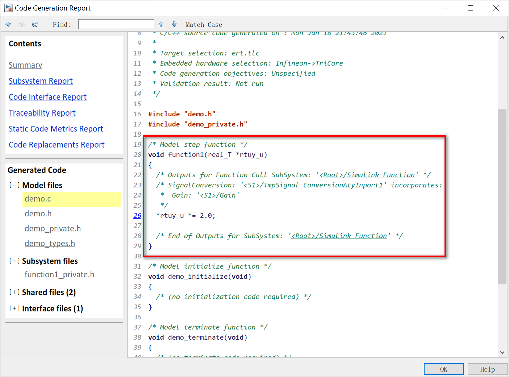The height and width of the screenshot is (377, 509).
Task: Open the demo_types.h file
Action: (50, 244)
